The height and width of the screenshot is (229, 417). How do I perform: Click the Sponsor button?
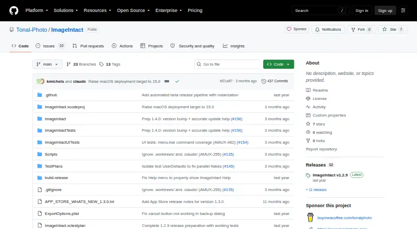point(297,29)
